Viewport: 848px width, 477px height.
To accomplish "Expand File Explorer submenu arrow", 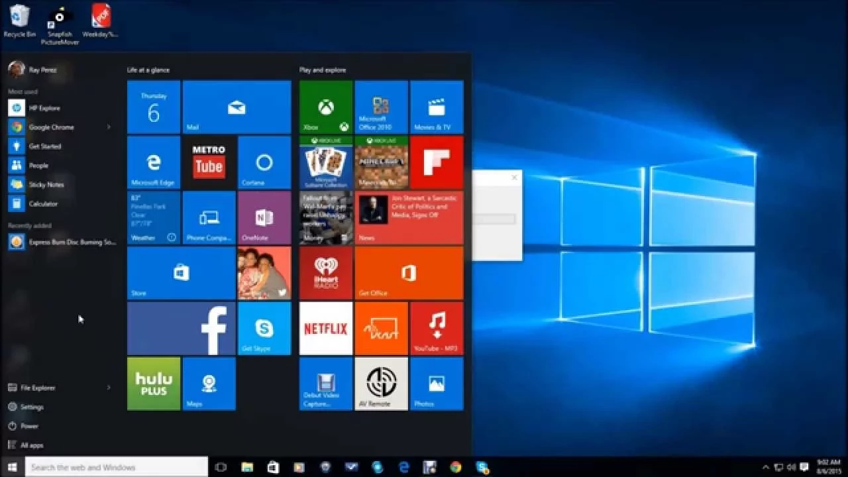I will tap(109, 388).
